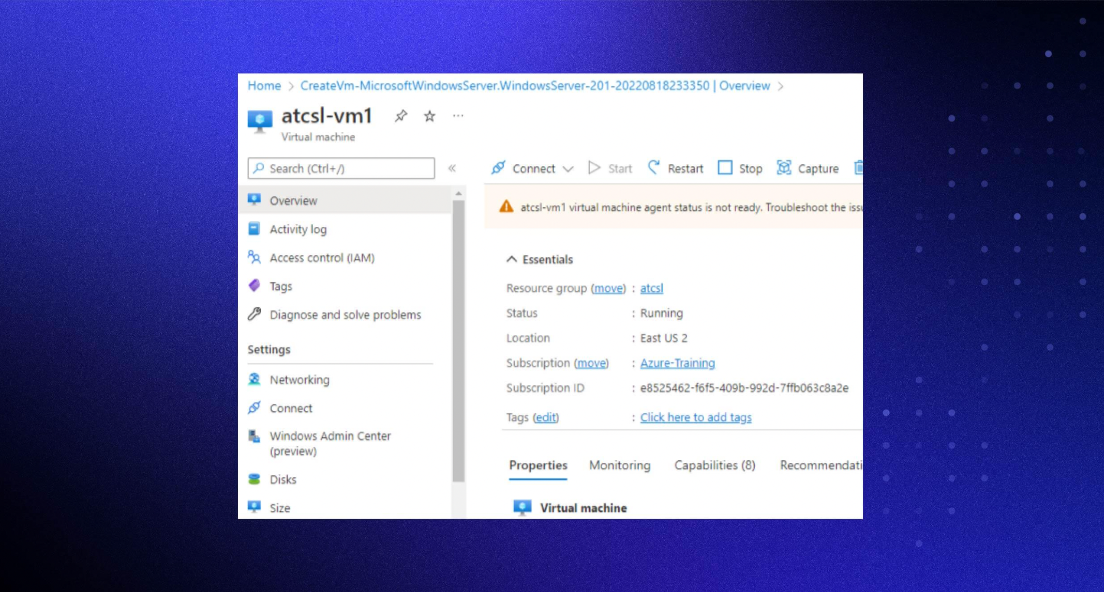
Task: Click the Capture button label
Action: [818, 168]
